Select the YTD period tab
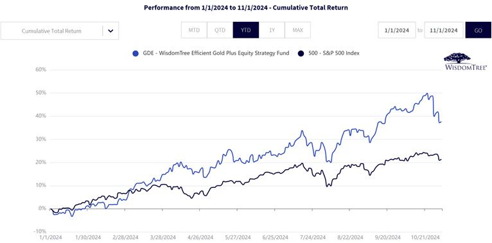The width and height of the screenshot is (492, 243). [x=246, y=30]
